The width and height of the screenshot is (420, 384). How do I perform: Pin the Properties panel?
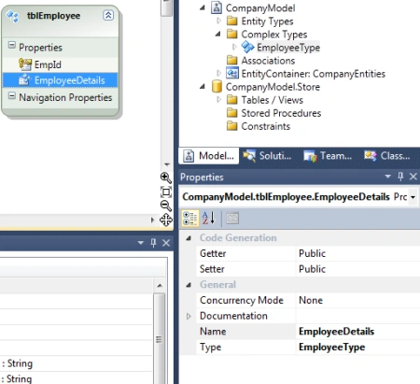(x=400, y=177)
